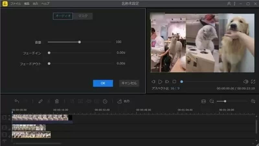Click the フェードイン 0.00s value

point(121,53)
